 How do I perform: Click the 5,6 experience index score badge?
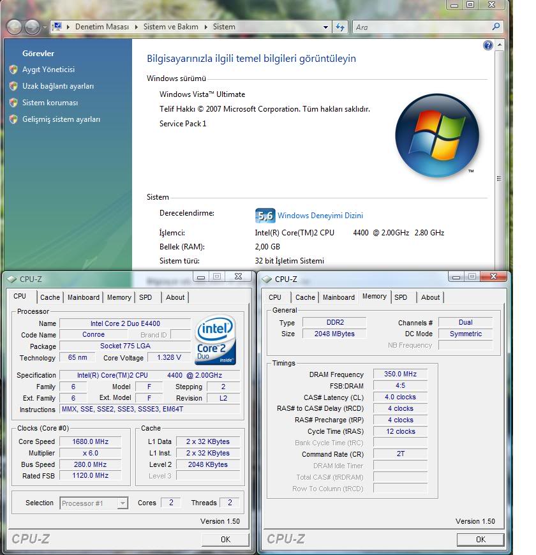[x=265, y=216]
